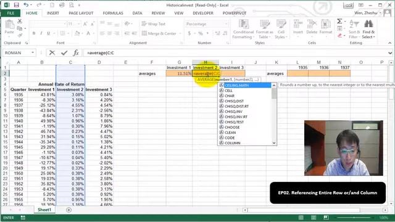The height and width of the screenshot is (222, 395).
Task: Click the Paste clipboard icon
Action: pyautogui.click(x=9, y=25)
